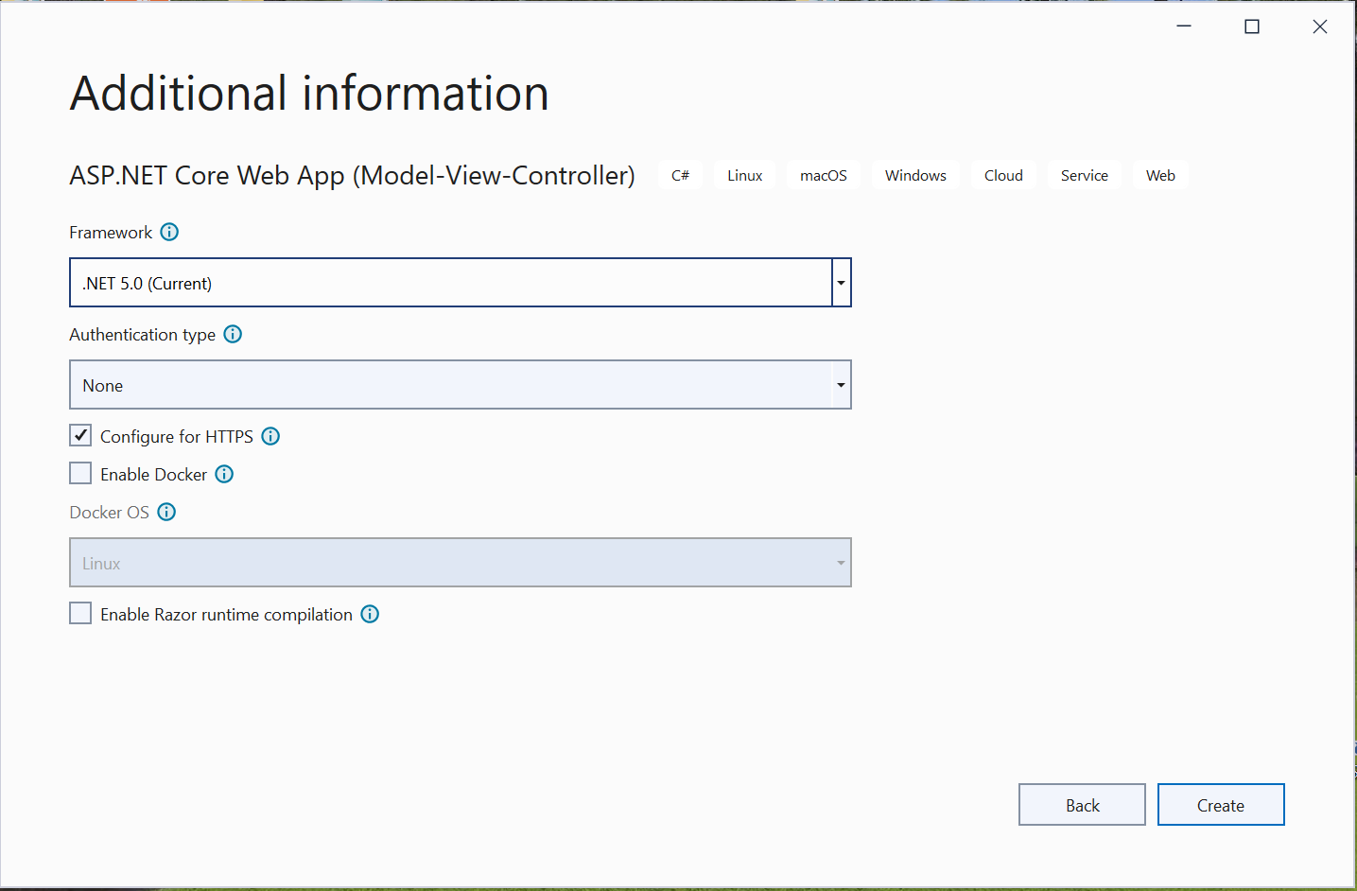Click the Framework info icon
This screenshot has height=891, width=1357.
[169, 233]
